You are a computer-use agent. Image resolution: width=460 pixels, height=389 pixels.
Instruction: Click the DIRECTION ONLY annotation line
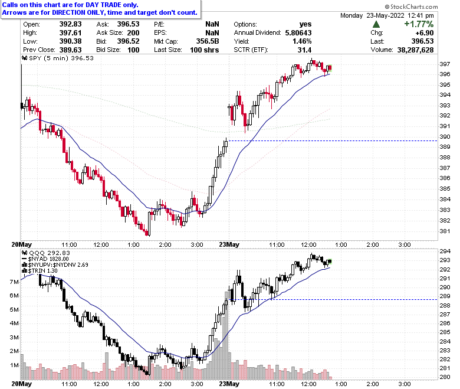tap(100, 12)
